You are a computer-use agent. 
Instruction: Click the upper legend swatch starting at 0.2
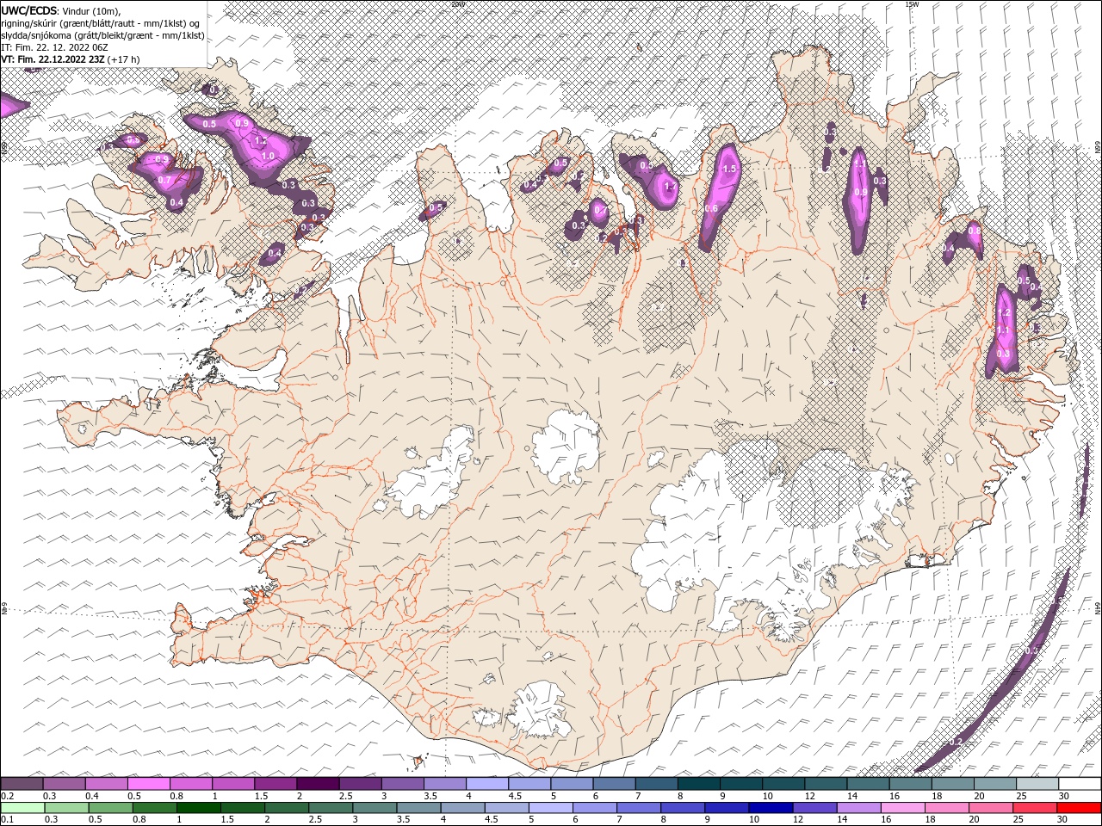point(22,784)
